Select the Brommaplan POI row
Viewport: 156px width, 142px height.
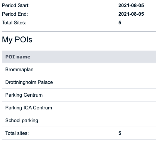[79, 70]
